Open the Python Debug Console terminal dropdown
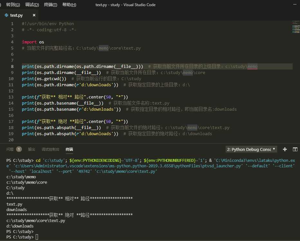 (x=251, y=149)
